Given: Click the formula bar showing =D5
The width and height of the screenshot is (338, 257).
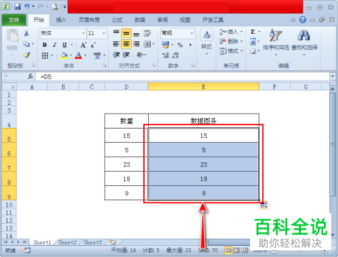Looking at the screenshot, I should click(x=183, y=76).
